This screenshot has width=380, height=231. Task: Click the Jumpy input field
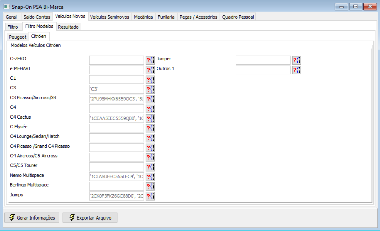[x=116, y=196]
